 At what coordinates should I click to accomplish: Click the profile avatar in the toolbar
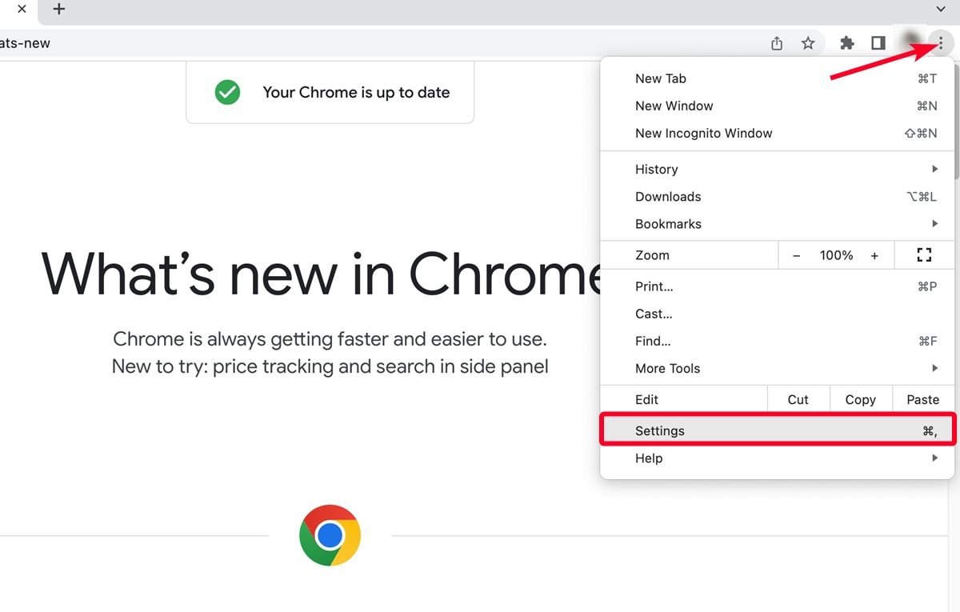[x=909, y=42]
